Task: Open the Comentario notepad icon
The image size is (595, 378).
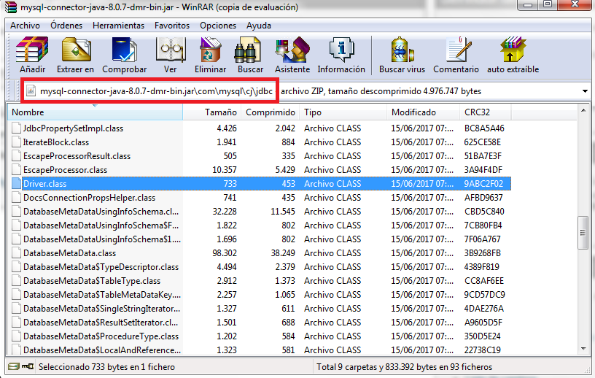Action: click(458, 50)
